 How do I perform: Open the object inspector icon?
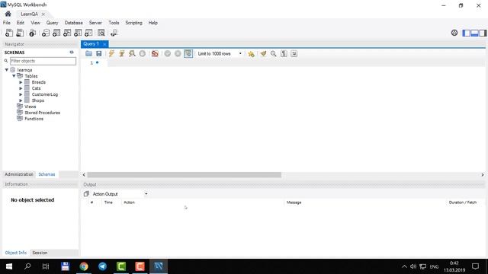point(32,33)
